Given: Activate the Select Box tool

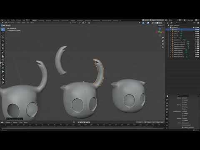Looking at the screenshot, I should 3,30.
